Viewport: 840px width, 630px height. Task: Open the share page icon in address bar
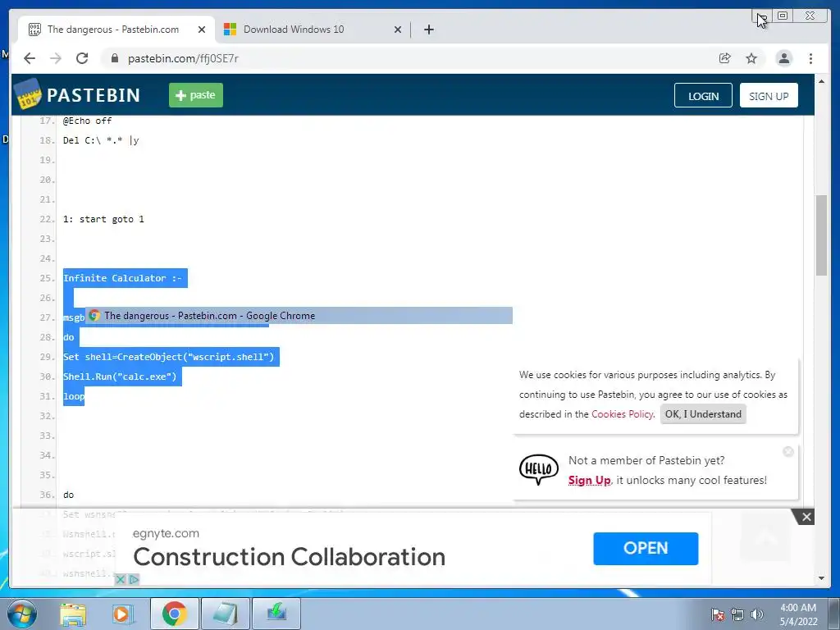pos(725,58)
